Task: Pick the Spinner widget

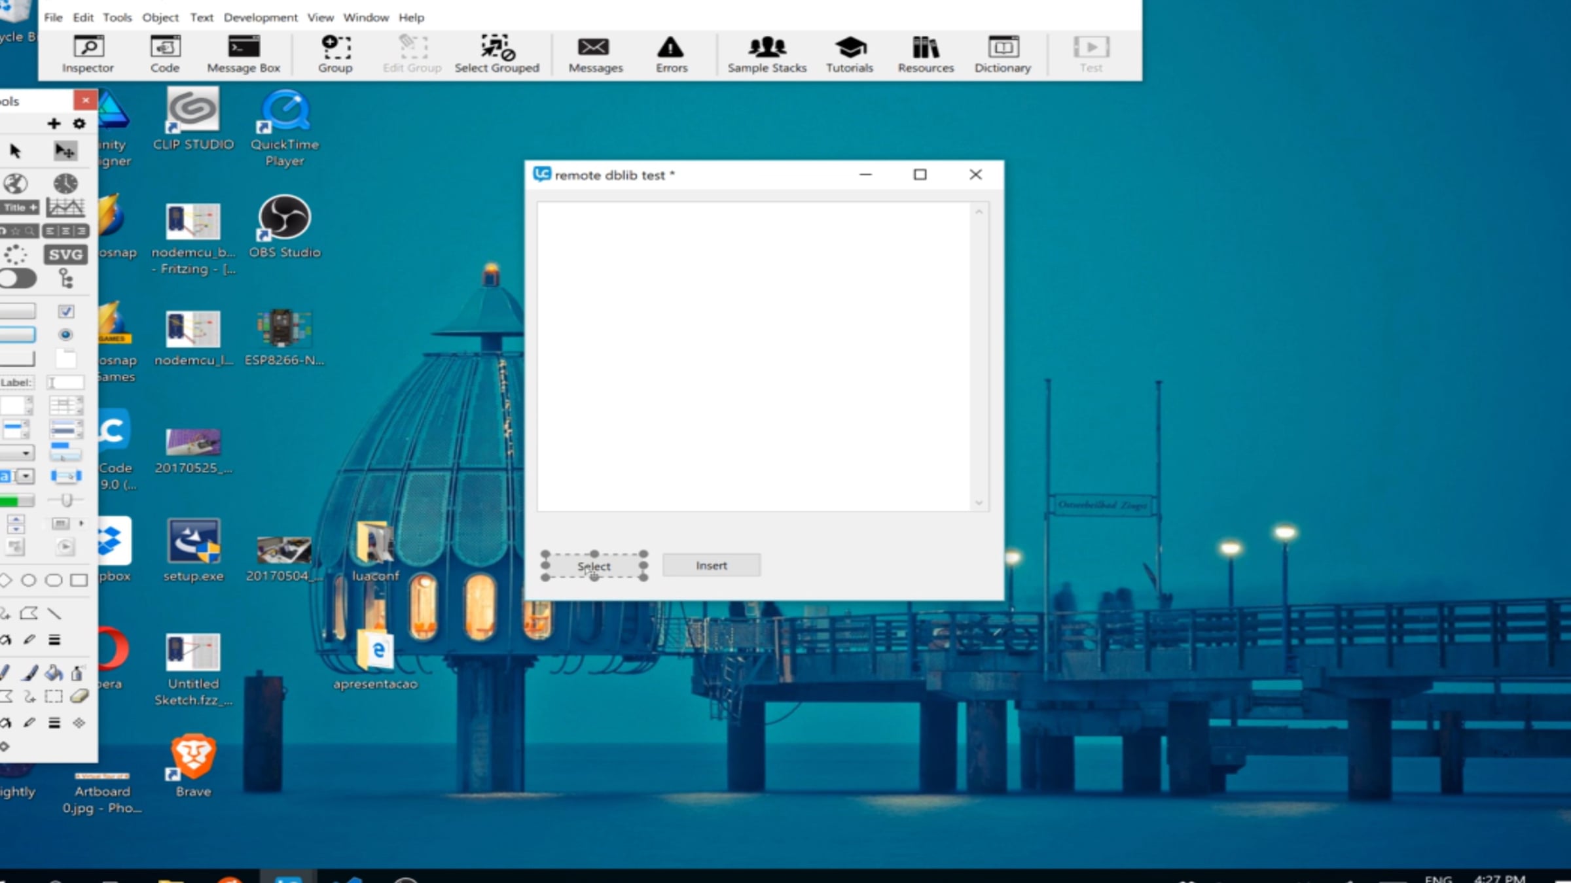Action: point(16,254)
